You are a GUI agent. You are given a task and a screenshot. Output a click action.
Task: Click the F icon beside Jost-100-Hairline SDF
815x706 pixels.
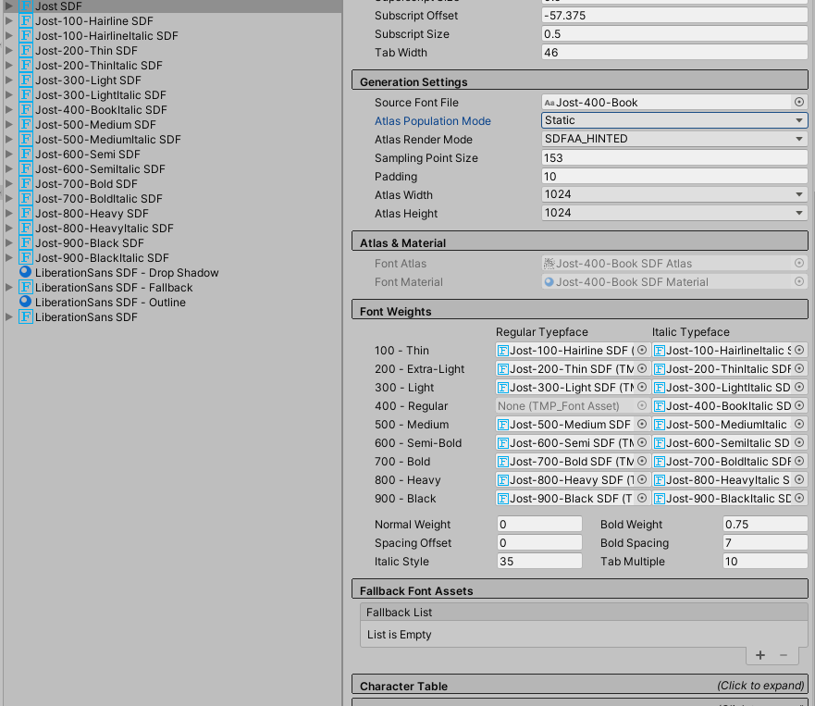pos(25,20)
